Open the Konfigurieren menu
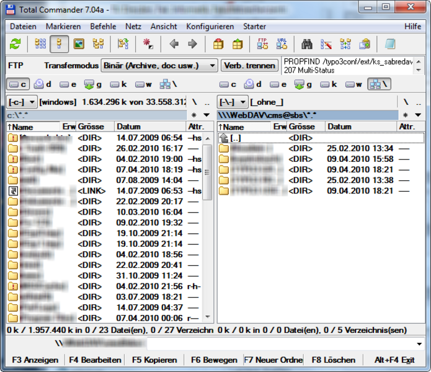Screen dimensions: 431x372 click(210, 27)
